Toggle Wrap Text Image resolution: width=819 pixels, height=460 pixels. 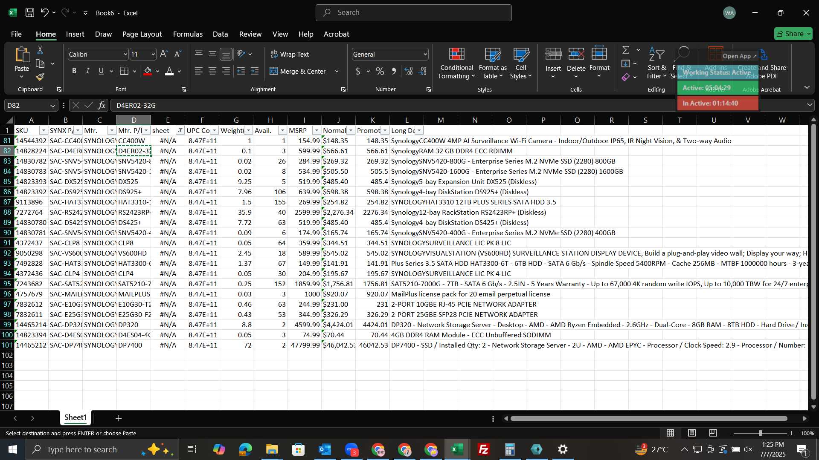290,54
